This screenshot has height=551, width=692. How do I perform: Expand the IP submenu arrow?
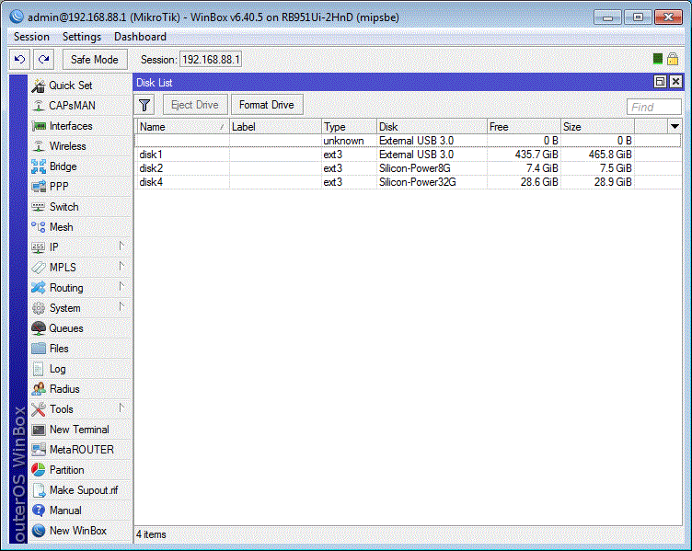pyautogui.click(x=121, y=247)
